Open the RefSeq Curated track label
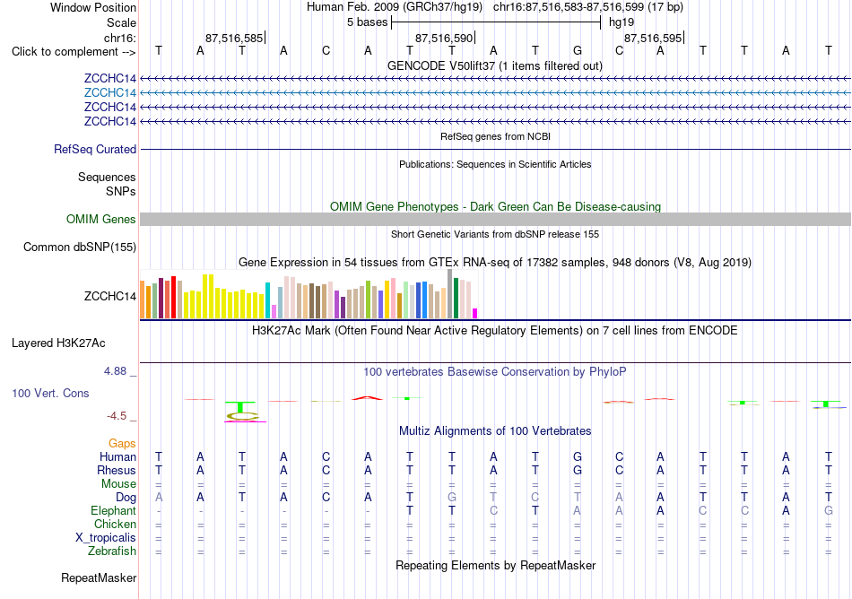 [x=94, y=150]
